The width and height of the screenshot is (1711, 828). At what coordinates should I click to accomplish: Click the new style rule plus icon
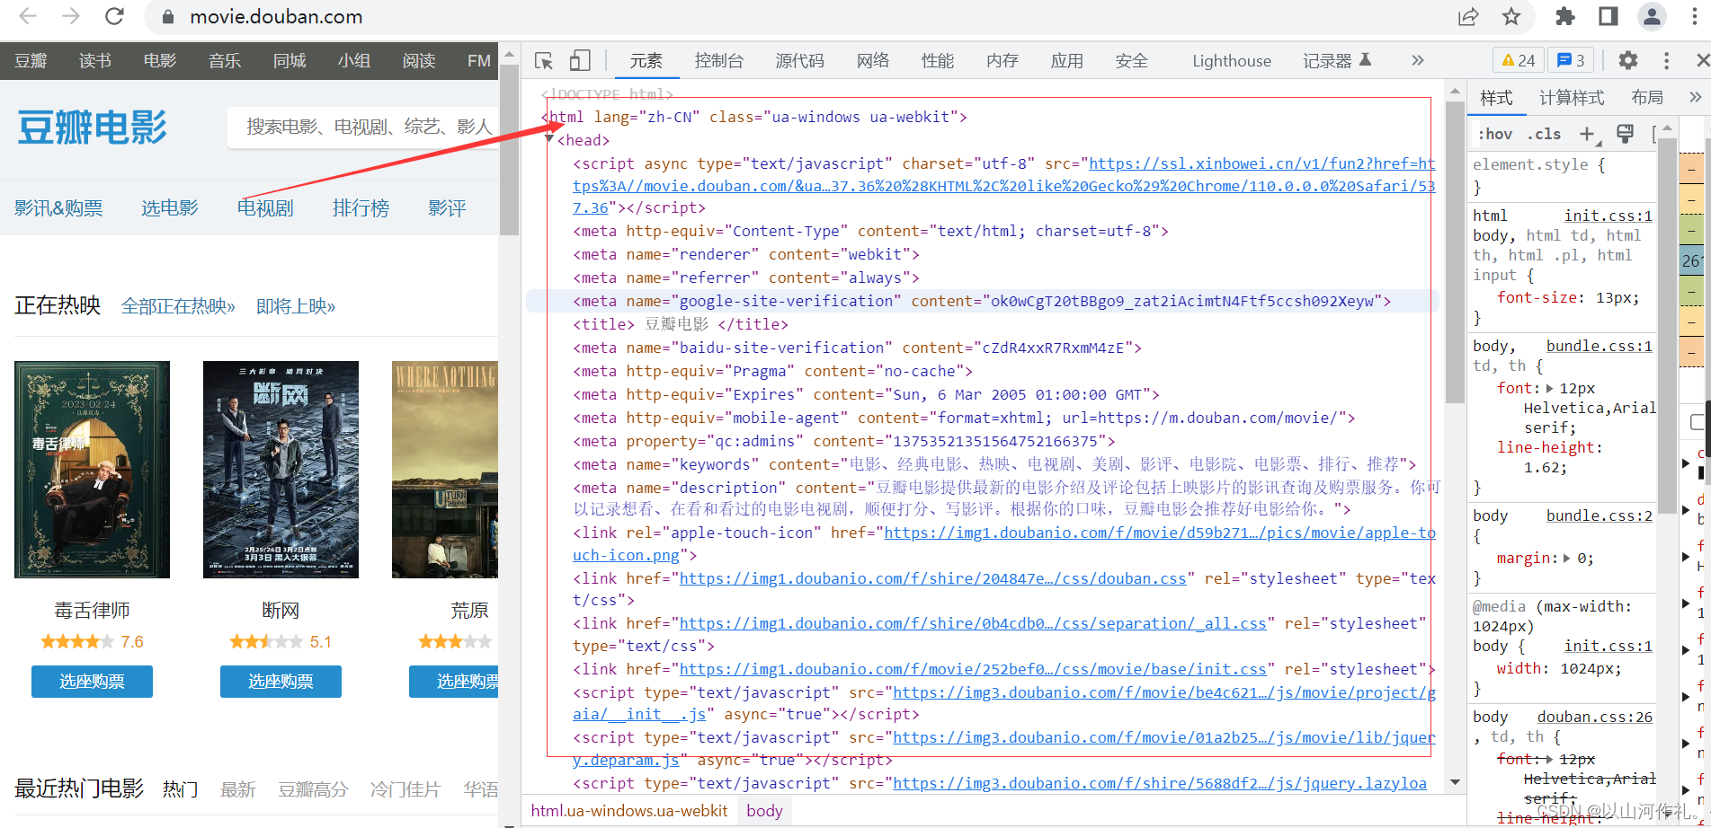(1587, 134)
